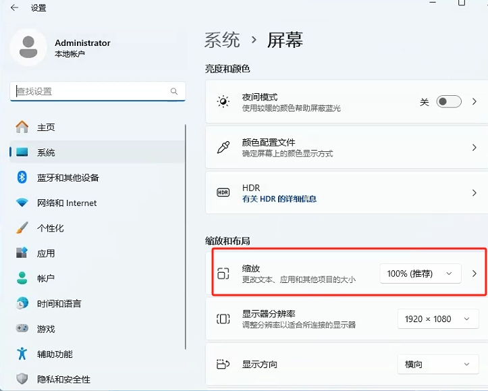The image size is (488, 391).
Task: Click the Administrator profile avatar
Action: (28, 47)
